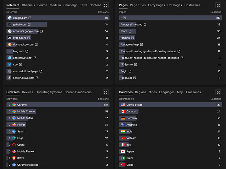
Task: Expand the Browsers panel to fullscreen
Action: (x=106, y=92)
